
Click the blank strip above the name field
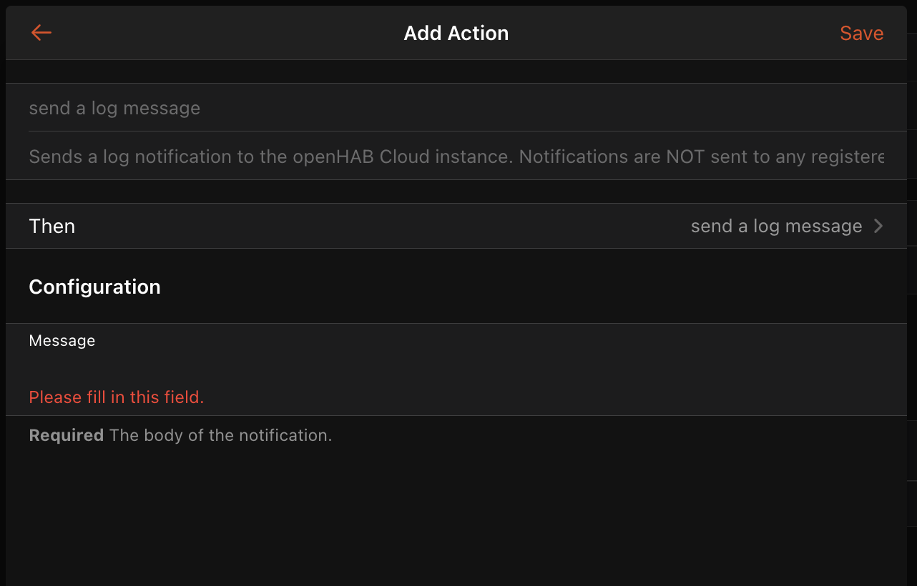[456, 71]
